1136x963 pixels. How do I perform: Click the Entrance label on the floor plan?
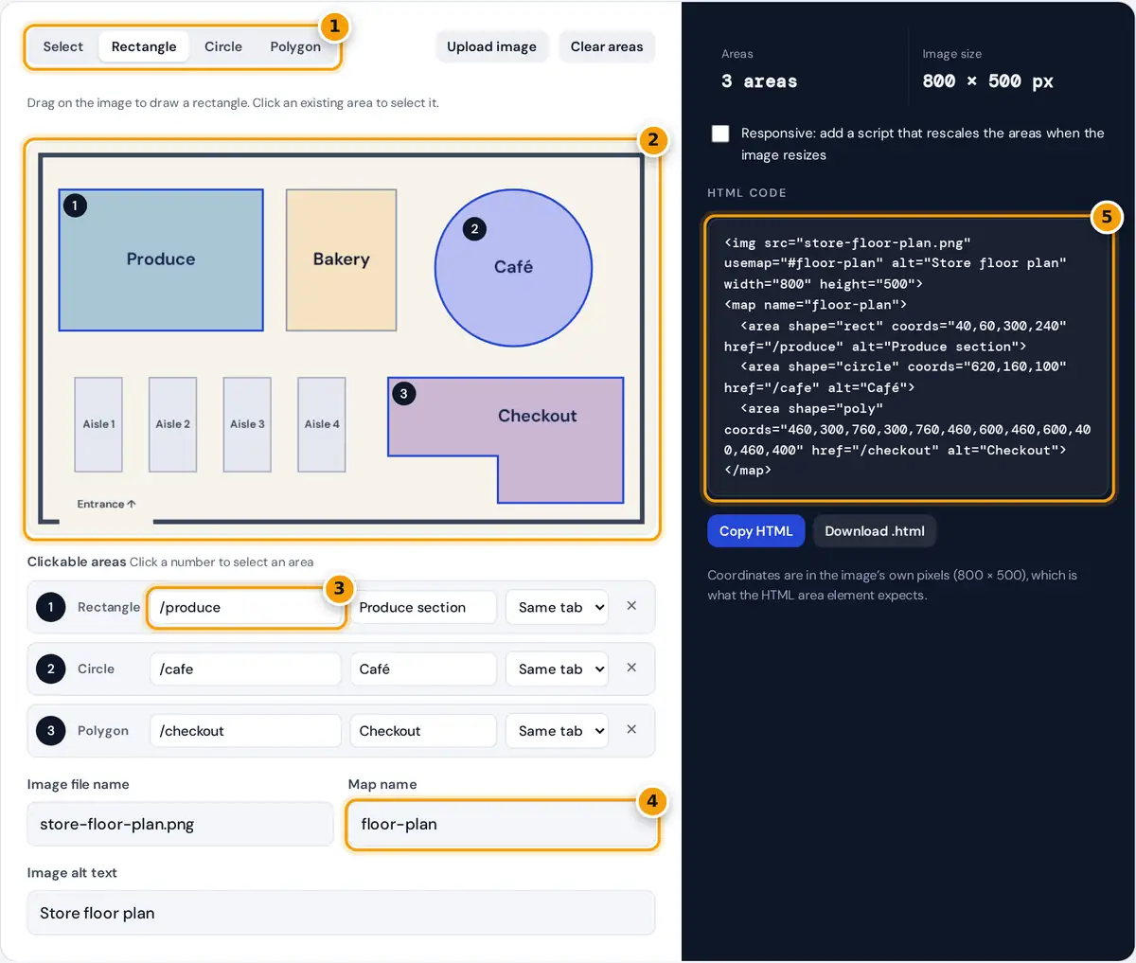(106, 504)
